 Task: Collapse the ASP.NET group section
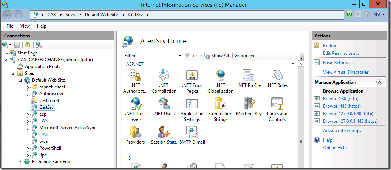pos(293,64)
